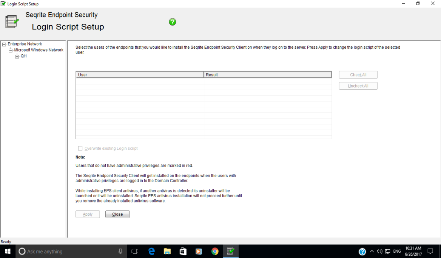Click the blue help tray icon

coord(362,251)
